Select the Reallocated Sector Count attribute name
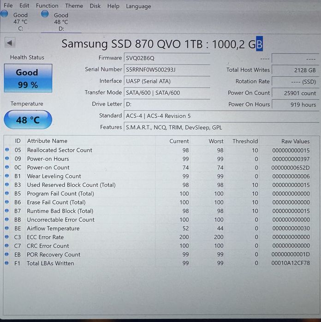 (59, 150)
